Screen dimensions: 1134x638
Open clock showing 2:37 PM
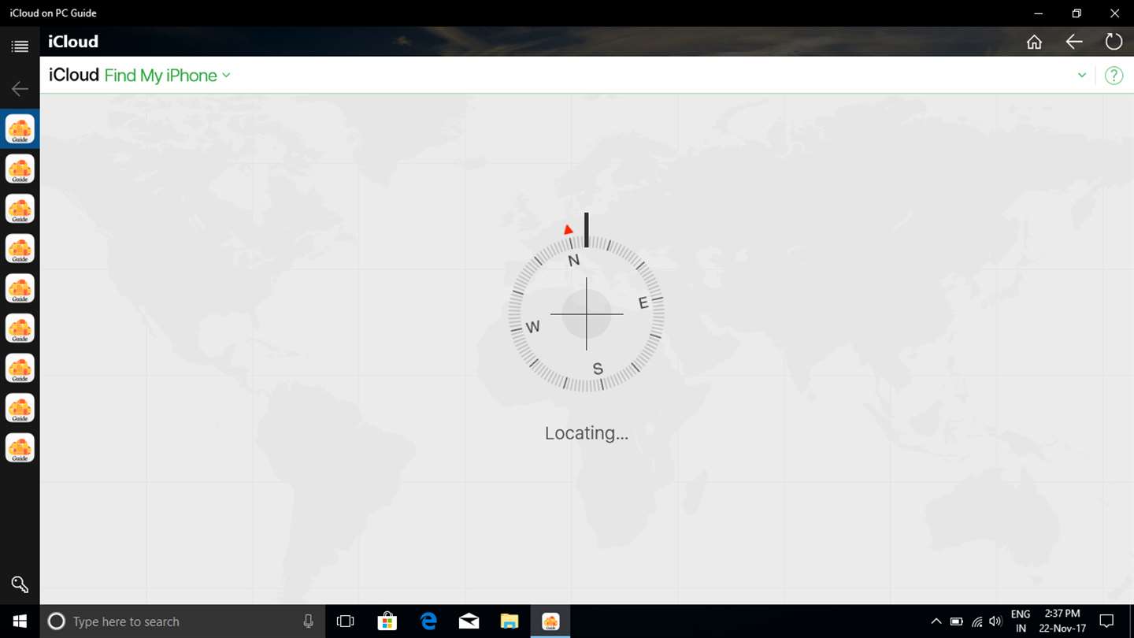coord(1062,621)
